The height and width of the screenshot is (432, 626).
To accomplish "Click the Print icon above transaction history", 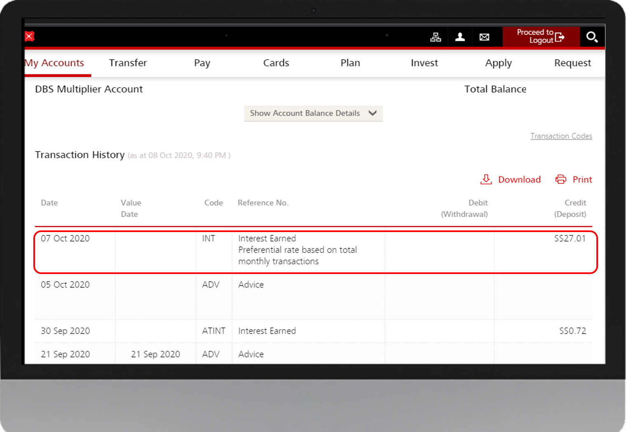I will [x=561, y=179].
